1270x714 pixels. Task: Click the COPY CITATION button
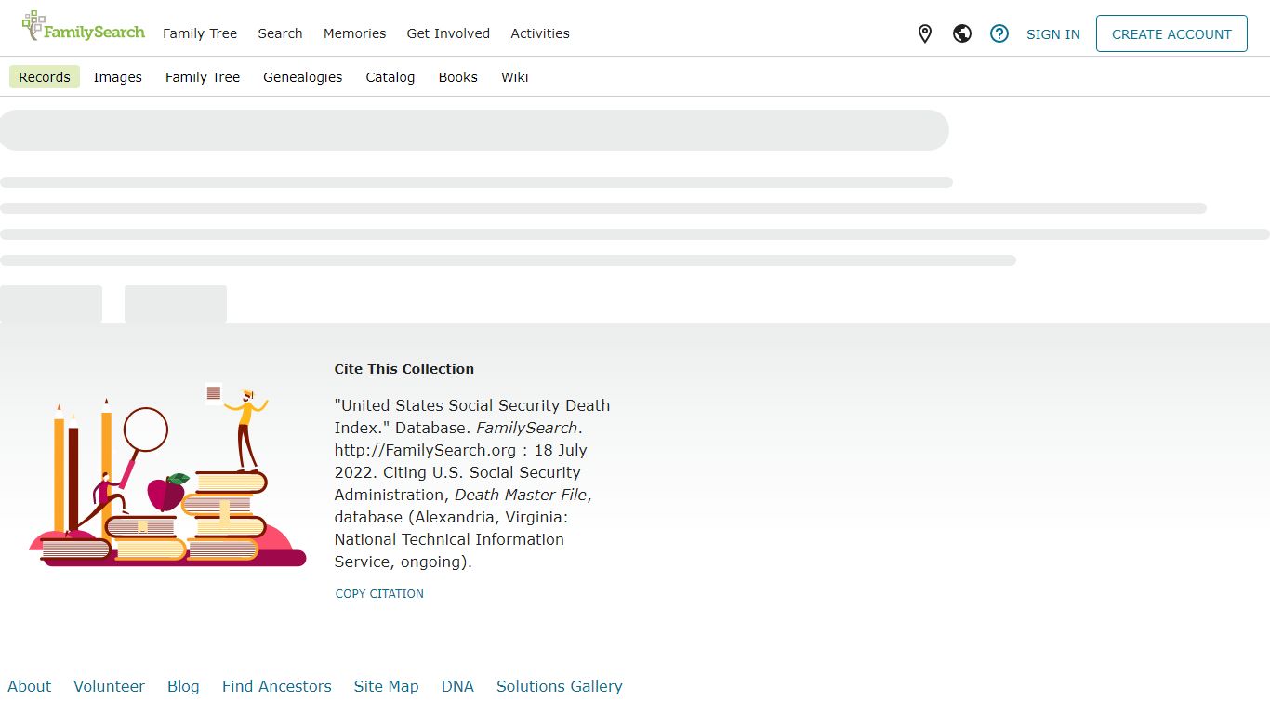(x=379, y=594)
